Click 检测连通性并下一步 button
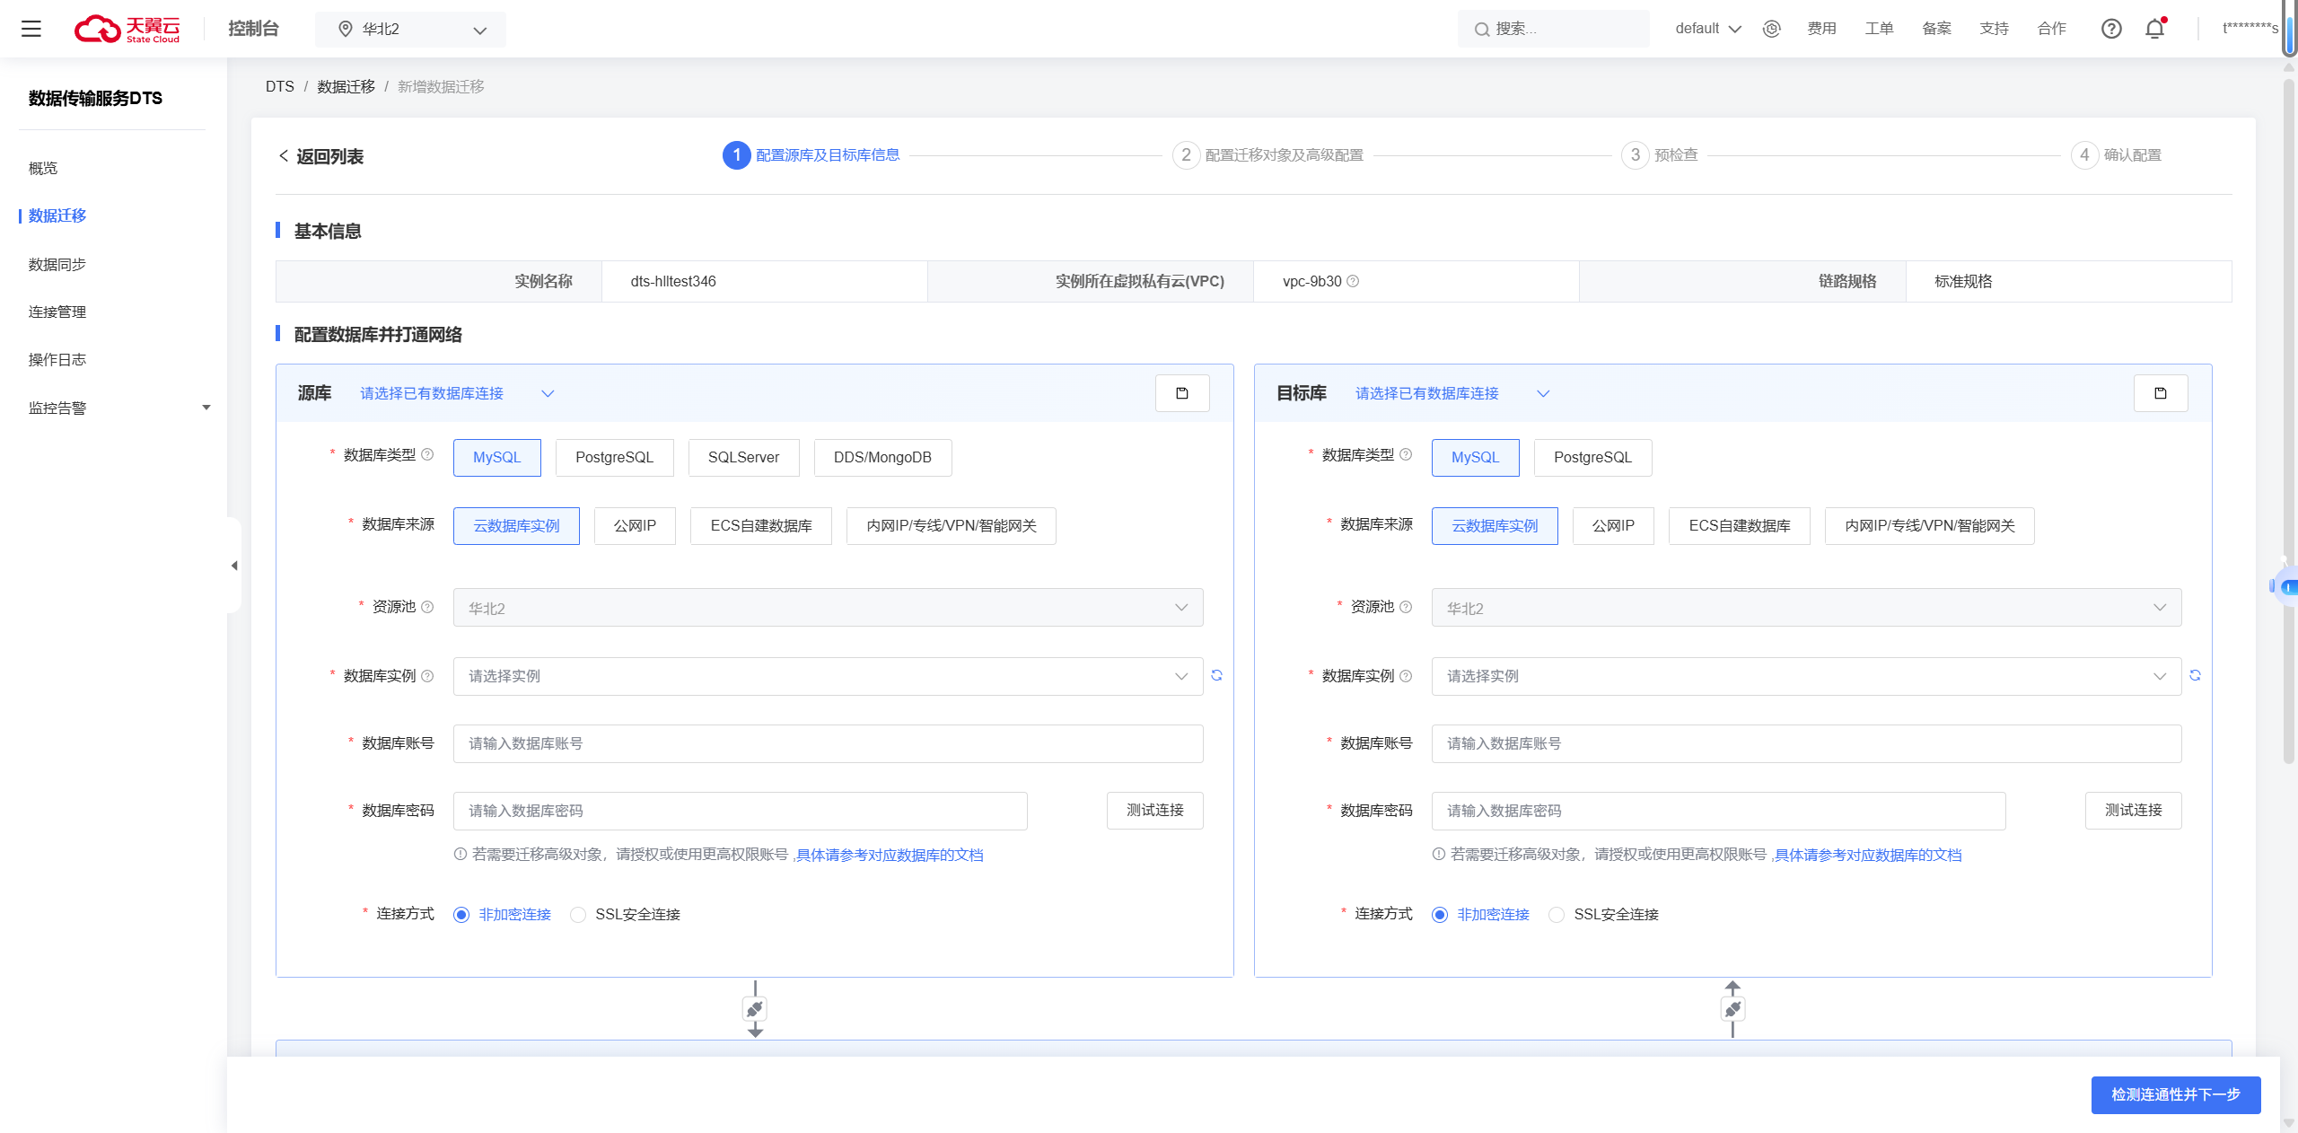Viewport: 2298px width, 1133px height. [x=2175, y=1094]
